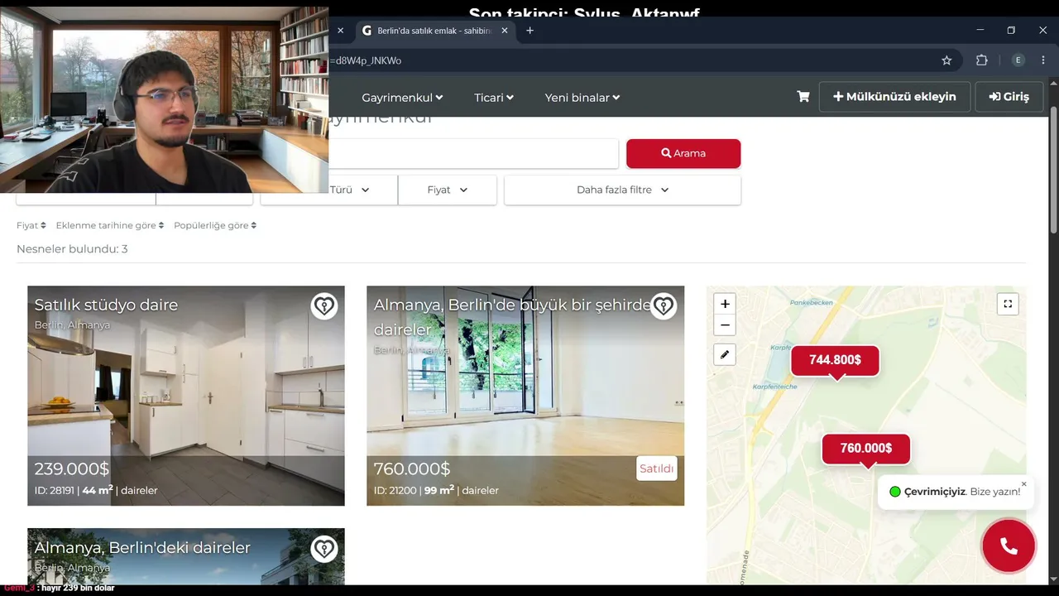Click the ID: 21200 listing details text
1059x596 pixels.
point(436,490)
